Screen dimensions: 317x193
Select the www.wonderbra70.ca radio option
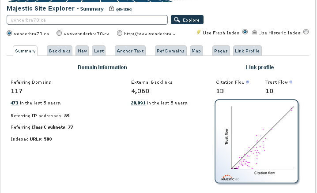point(59,33)
